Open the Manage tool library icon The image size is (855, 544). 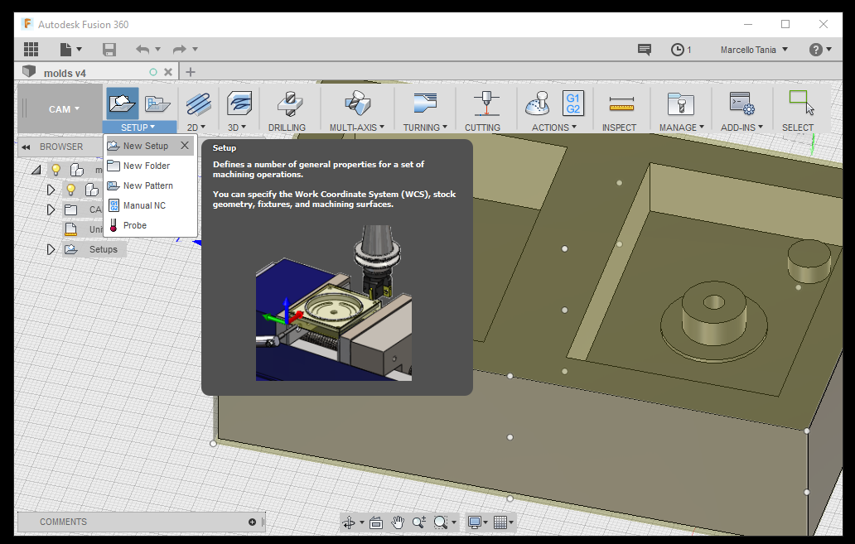(x=680, y=103)
